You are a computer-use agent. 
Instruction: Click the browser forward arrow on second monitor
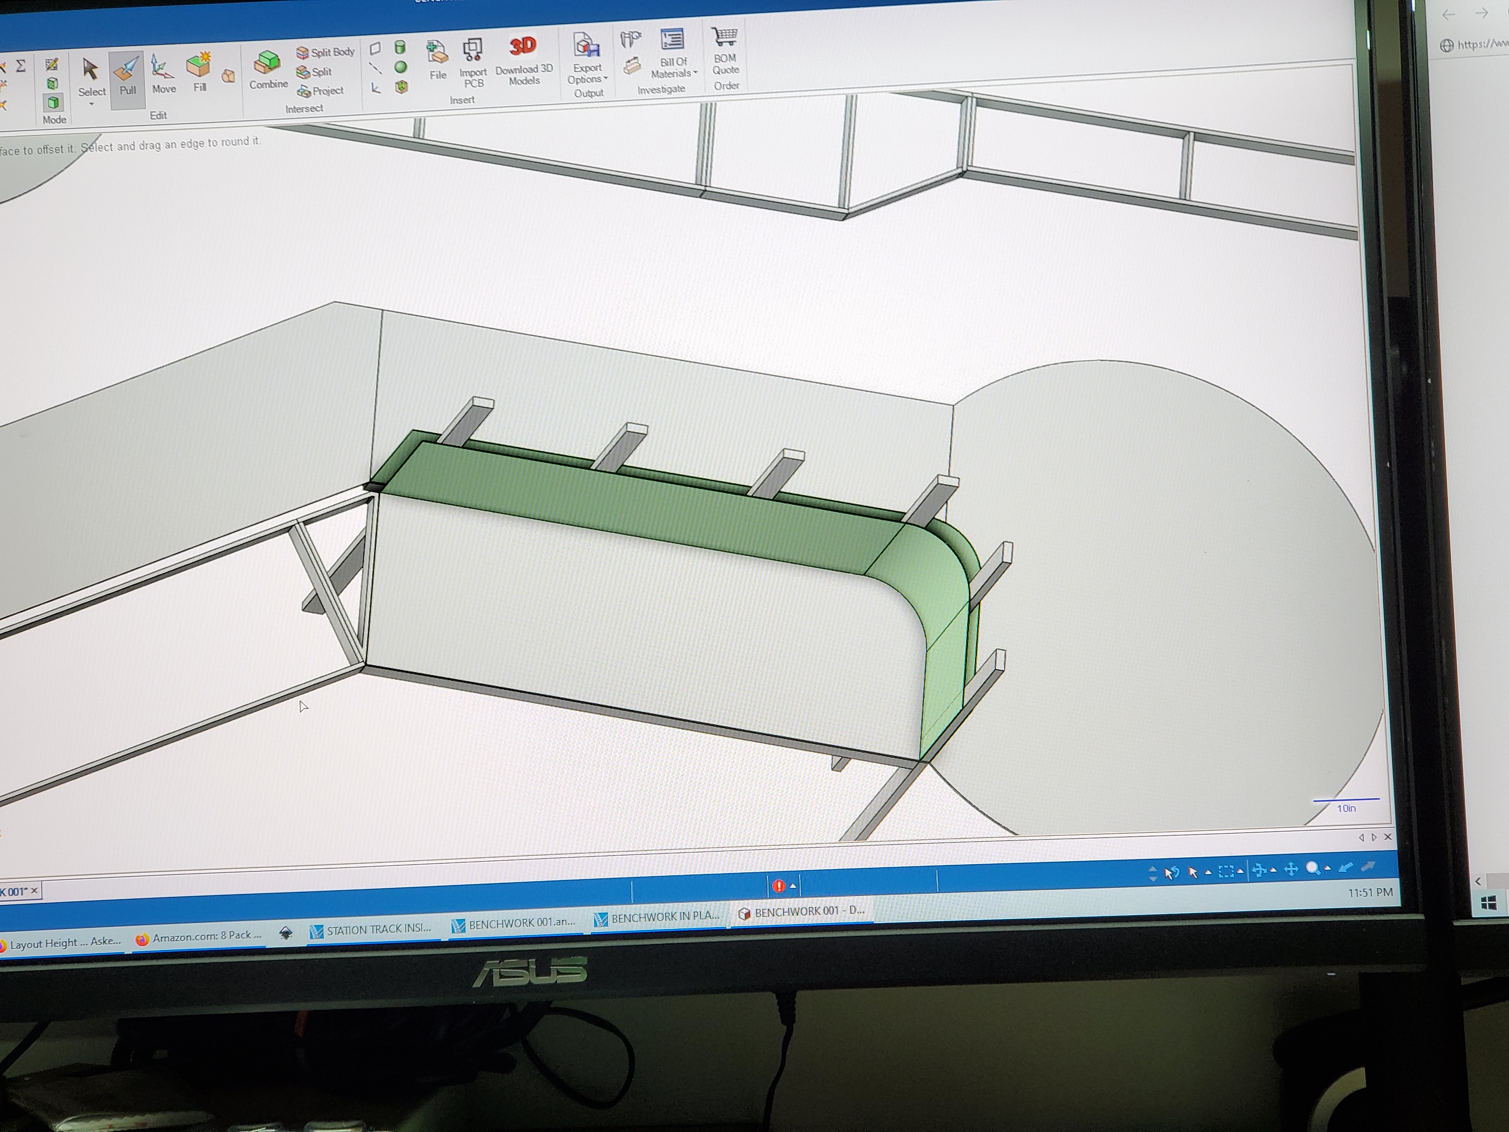(x=1481, y=13)
